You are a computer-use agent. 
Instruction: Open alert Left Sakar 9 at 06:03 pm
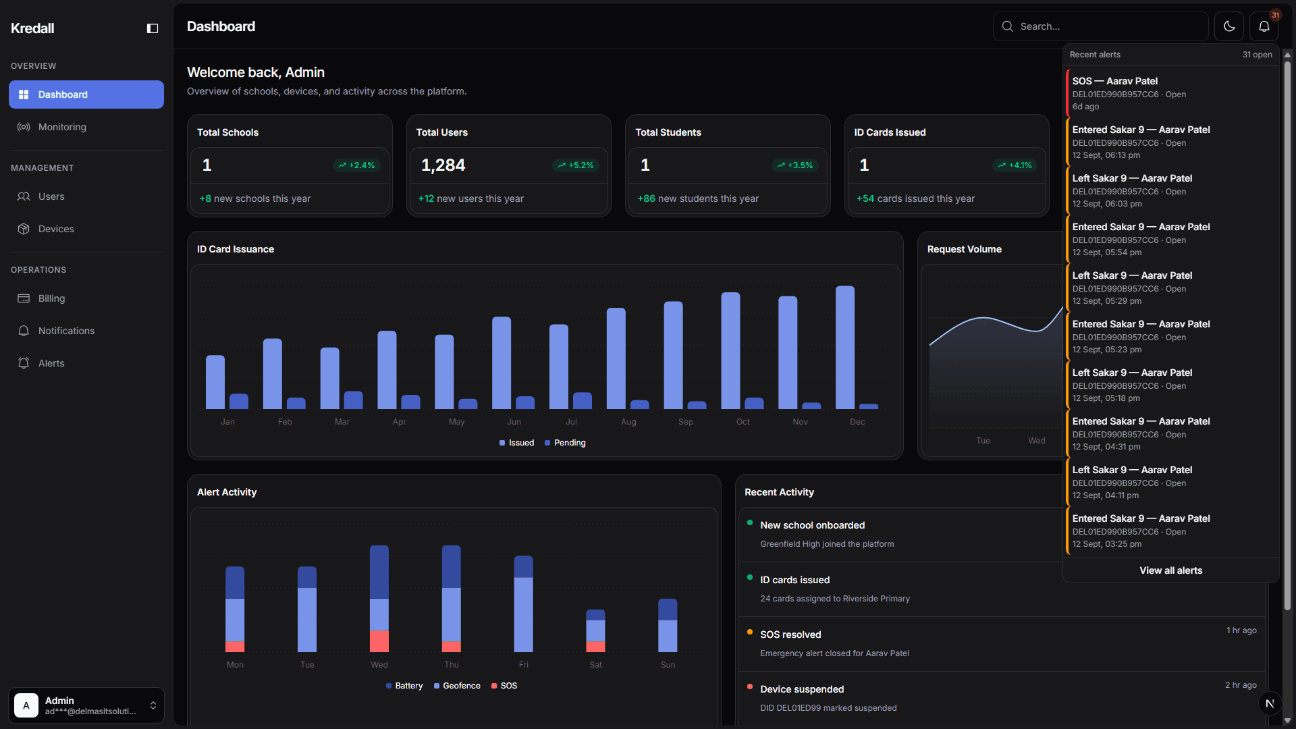1172,190
